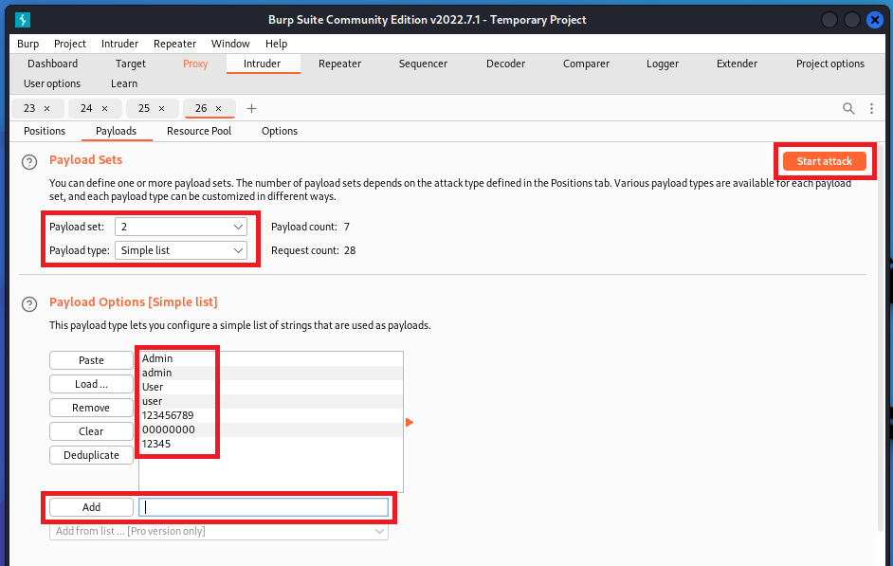Image resolution: width=893 pixels, height=566 pixels.
Task: Close Intruder tab 23
Action: [x=46, y=108]
